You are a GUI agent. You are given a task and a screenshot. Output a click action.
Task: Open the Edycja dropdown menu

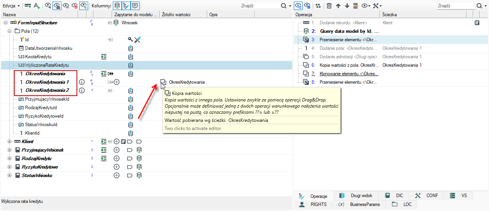[x=11, y=6]
